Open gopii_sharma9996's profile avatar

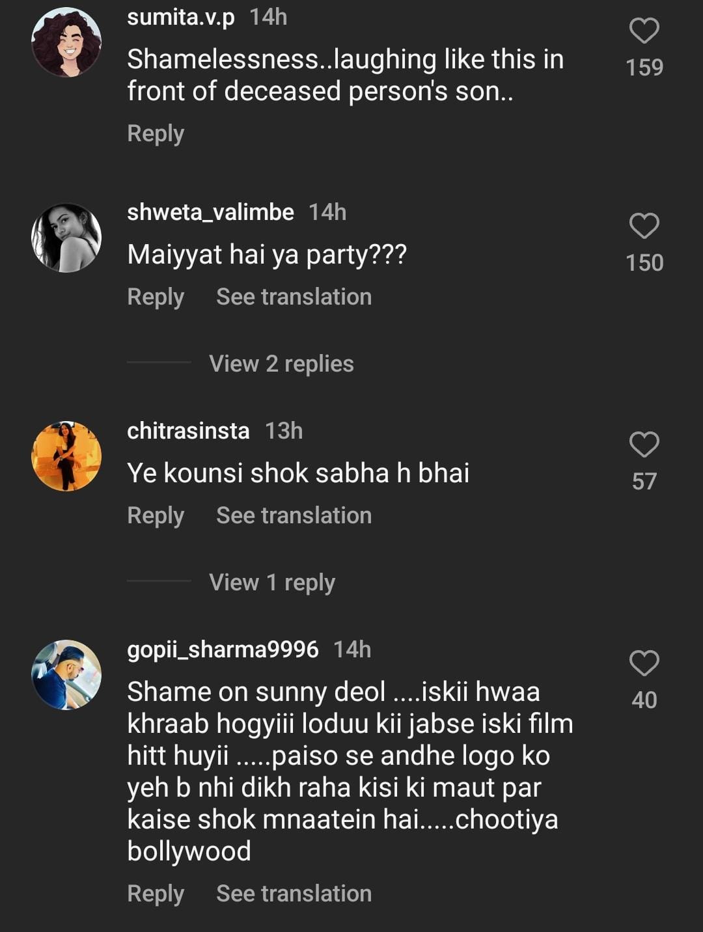tap(66, 675)
